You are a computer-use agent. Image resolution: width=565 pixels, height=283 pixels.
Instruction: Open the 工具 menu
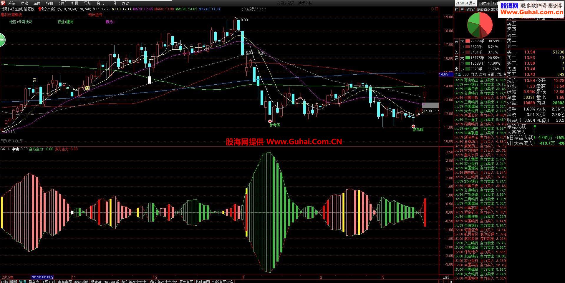click(113, 3)
